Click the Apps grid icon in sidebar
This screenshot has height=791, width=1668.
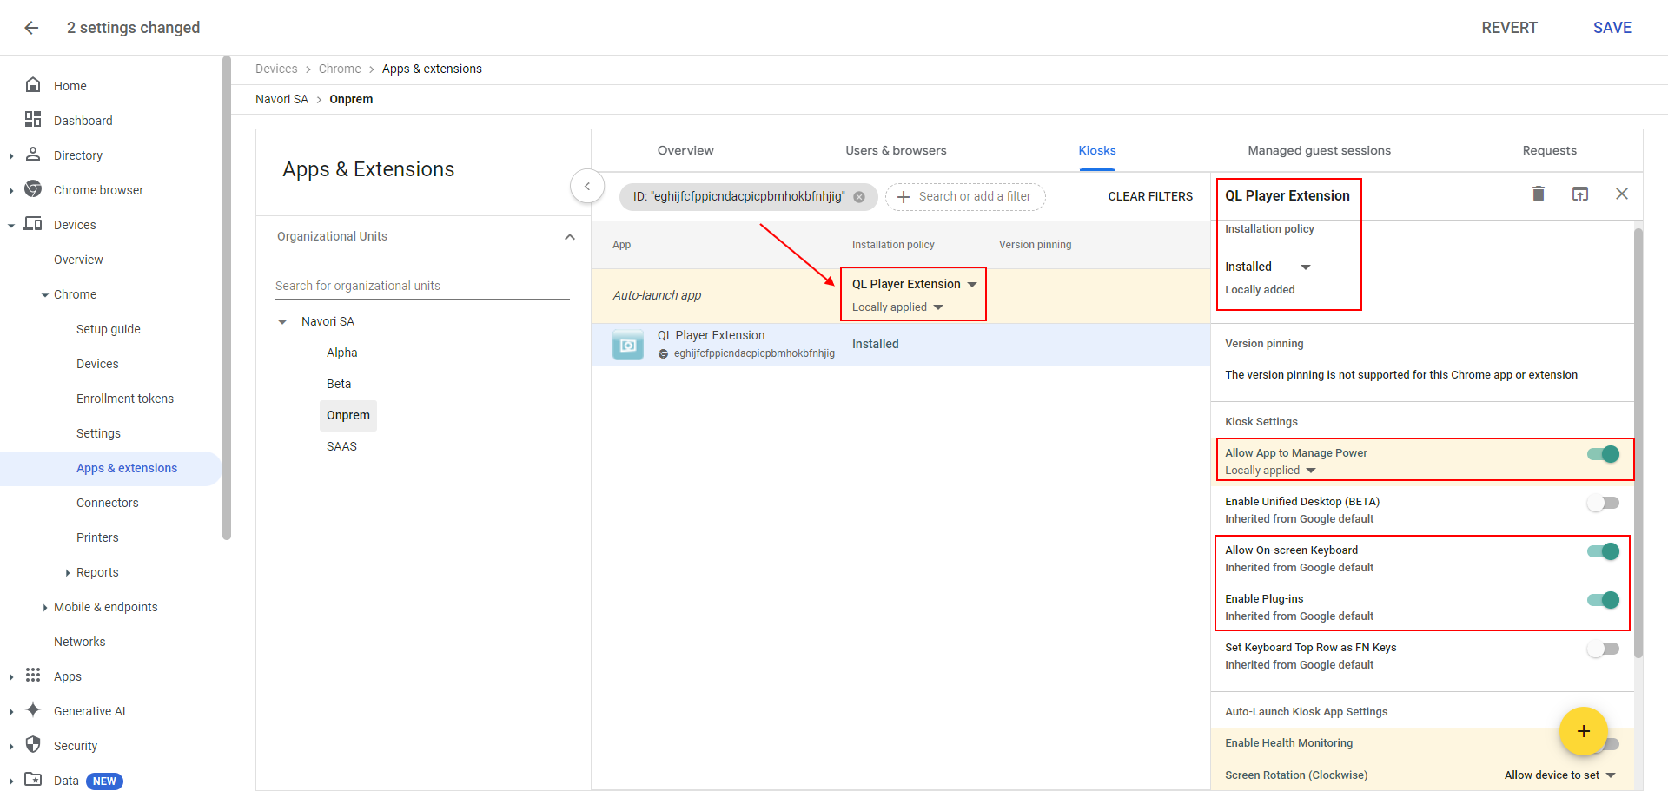coord(33,676)
